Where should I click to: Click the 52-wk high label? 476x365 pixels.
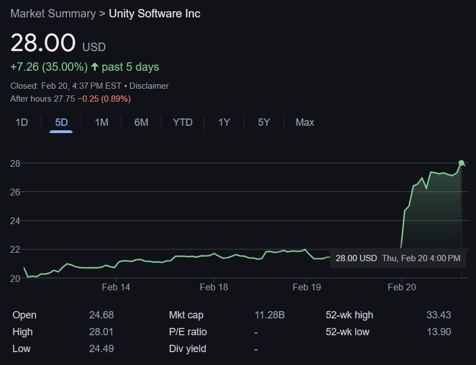pyautogui.click(x=349, y=315)
